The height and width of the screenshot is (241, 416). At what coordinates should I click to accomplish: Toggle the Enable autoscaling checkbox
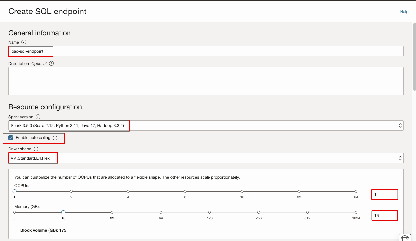[x=11, y=138]
